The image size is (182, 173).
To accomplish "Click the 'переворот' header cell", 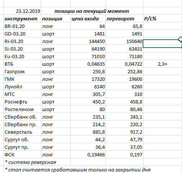I will click(x=124, y=19).
